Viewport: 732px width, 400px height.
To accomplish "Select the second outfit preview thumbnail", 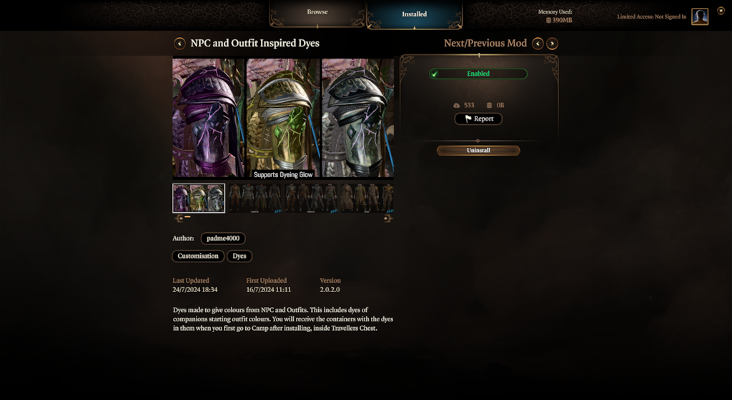I will coord(255,198).
